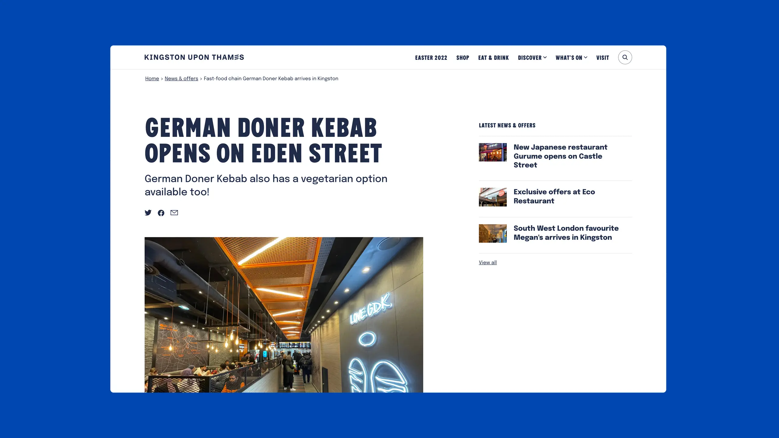Viewport: 779px width, 438px height.
Task: Select the Visit menu item
Action: [603, 58]
